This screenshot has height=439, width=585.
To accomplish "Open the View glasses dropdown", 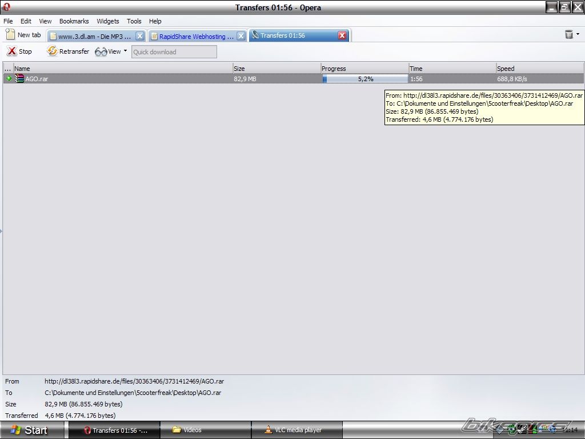I will (x=111, y=51).
